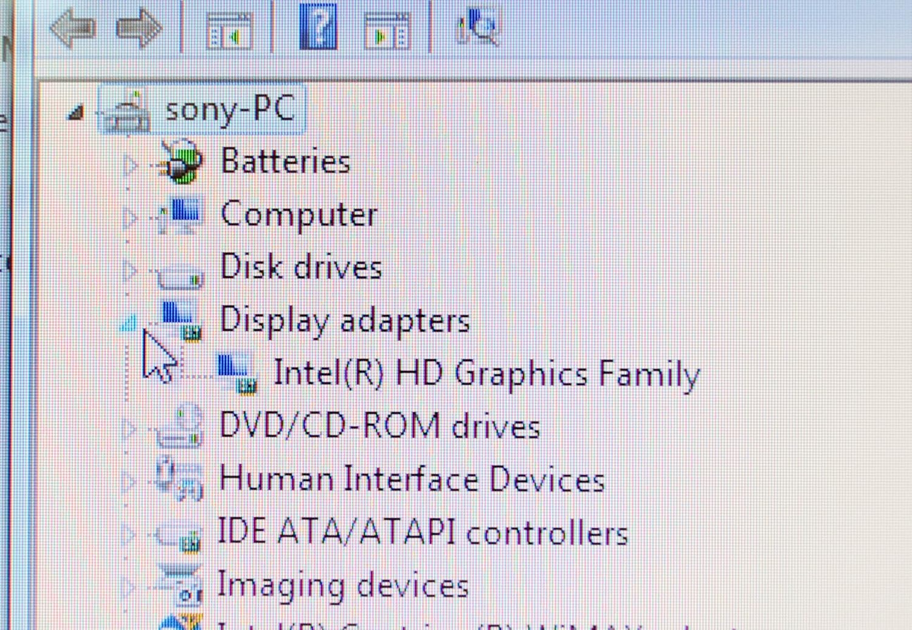Click the Imaging devices camera icon
The height and width of the screenshot is (630, 912).
click(181, 586)
